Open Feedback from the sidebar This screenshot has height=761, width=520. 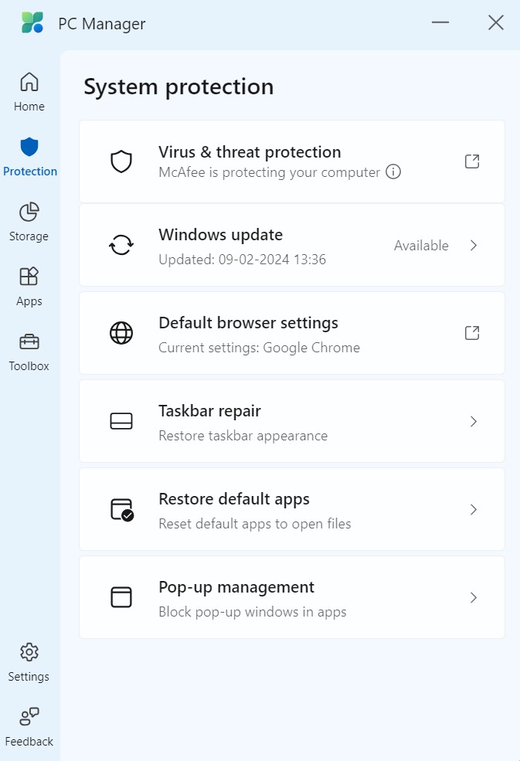(29, 725)
